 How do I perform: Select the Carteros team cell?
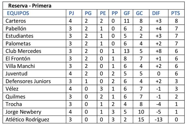coord(16,21)
